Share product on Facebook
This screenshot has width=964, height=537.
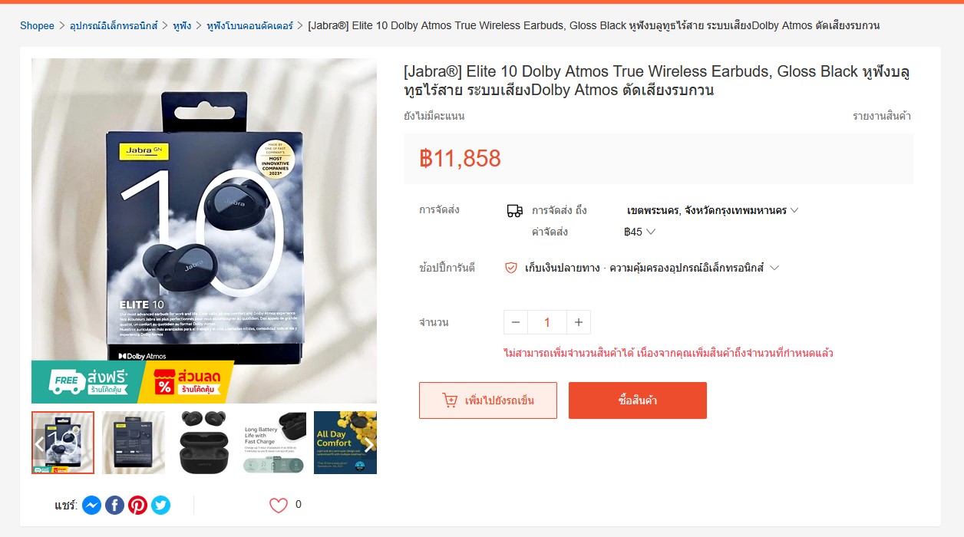[x=114, y=505]
